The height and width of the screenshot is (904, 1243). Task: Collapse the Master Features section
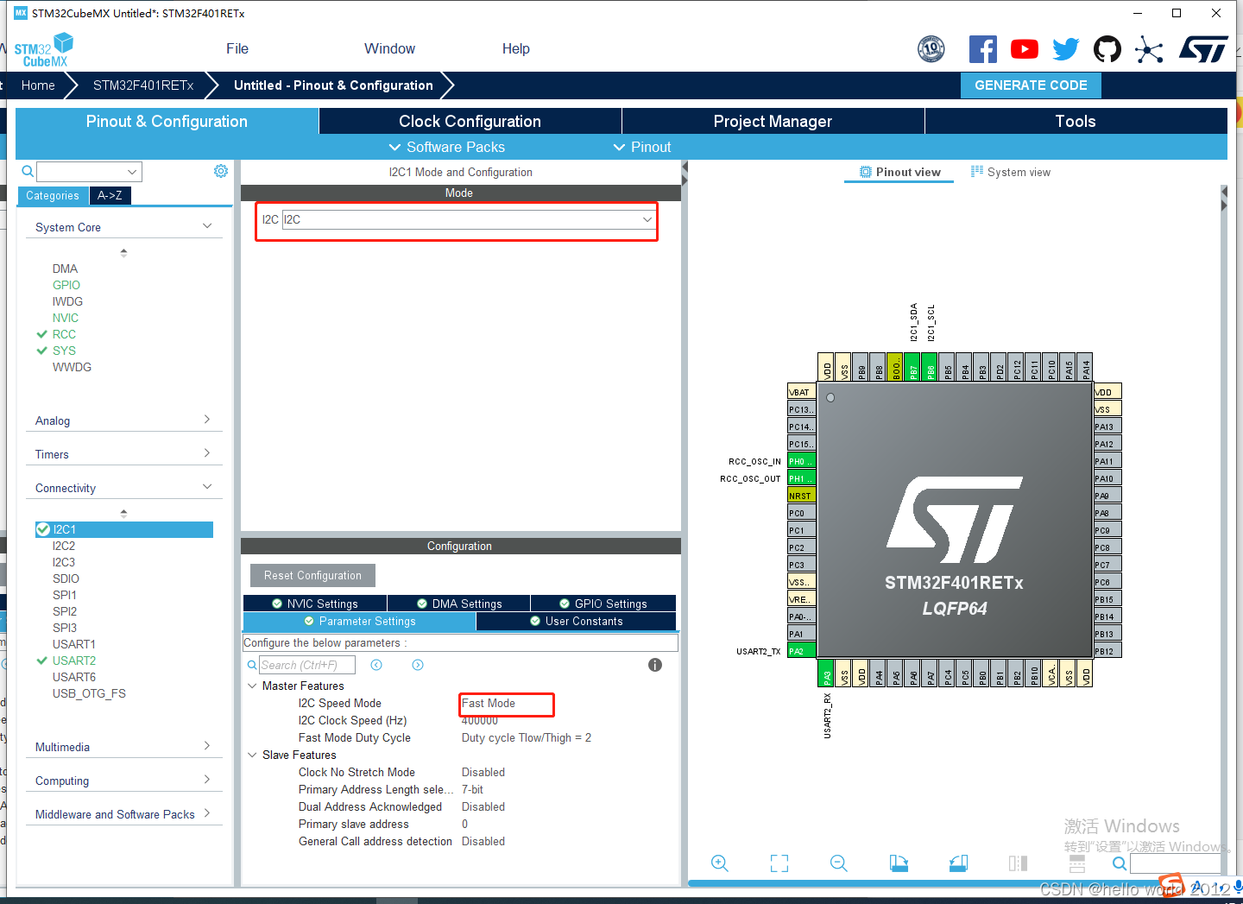[x=252, y=686]
